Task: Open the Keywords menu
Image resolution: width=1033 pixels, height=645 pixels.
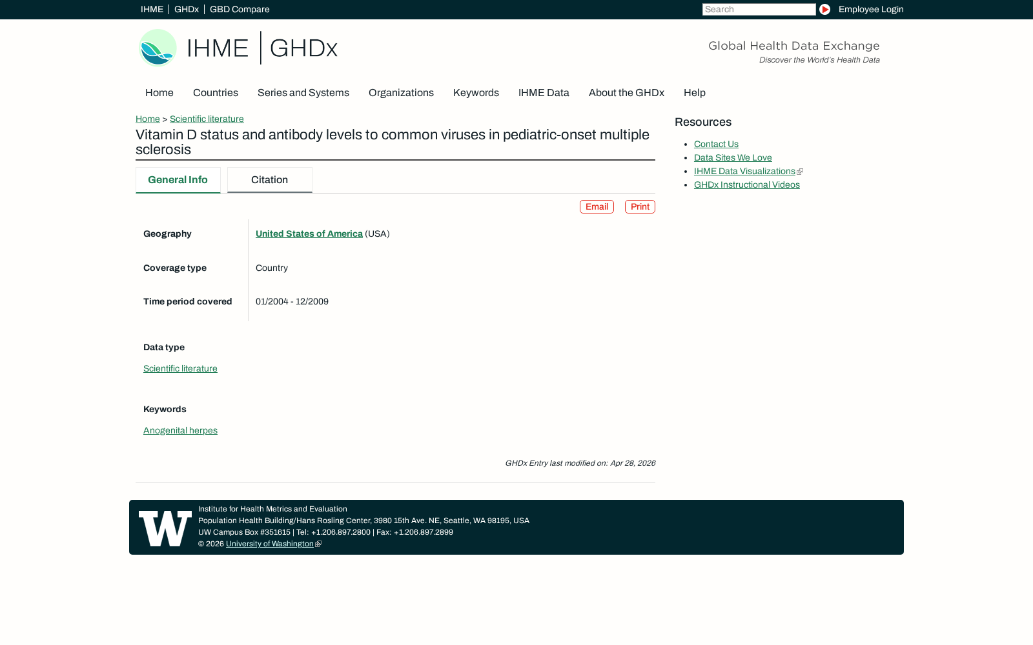Action: pyautogui.click(x=476, y=93)
